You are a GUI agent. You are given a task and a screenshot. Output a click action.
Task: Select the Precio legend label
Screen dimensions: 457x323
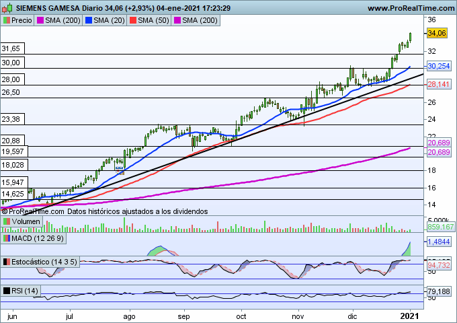coord(22,20)
